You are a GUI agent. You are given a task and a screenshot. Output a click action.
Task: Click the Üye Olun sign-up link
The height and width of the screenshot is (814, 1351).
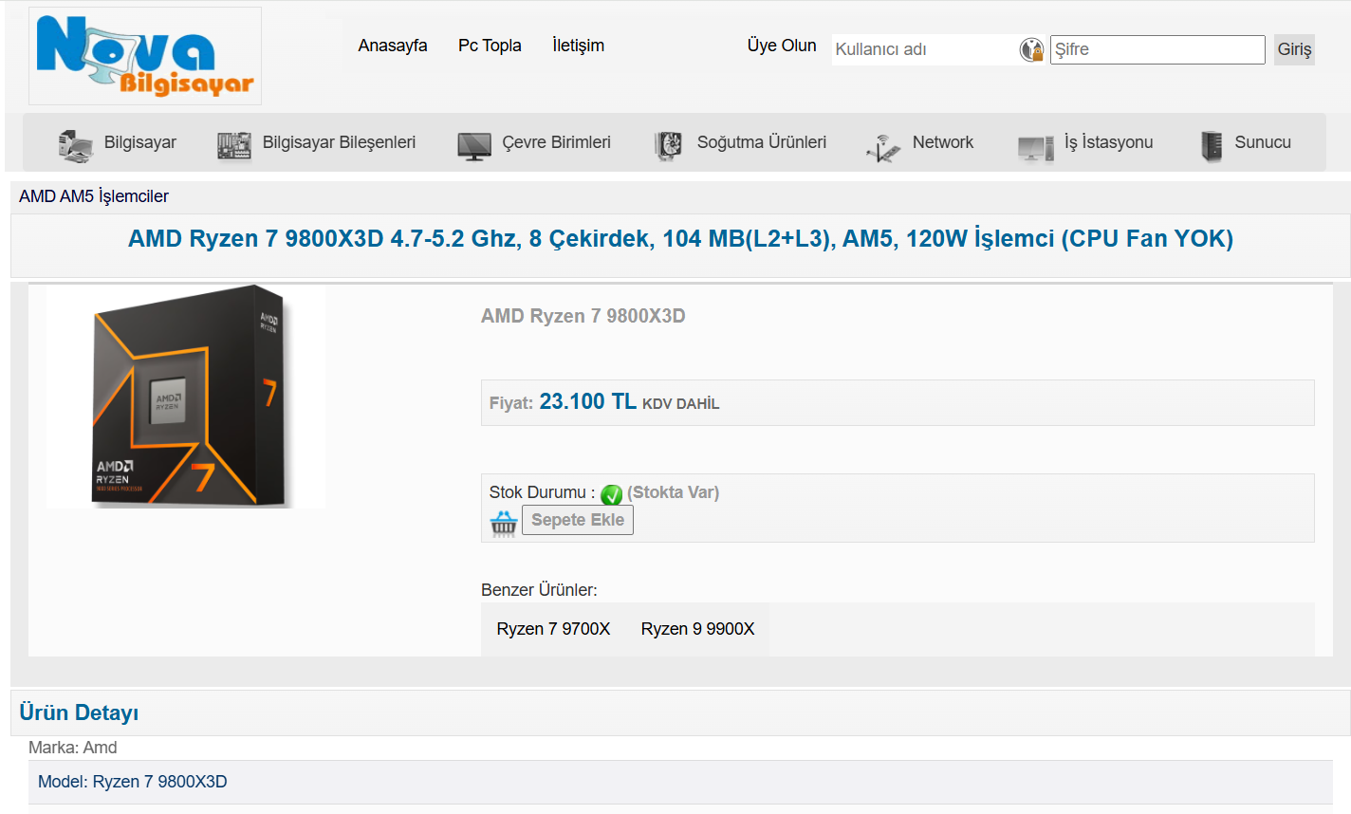(x=782, y=46)
